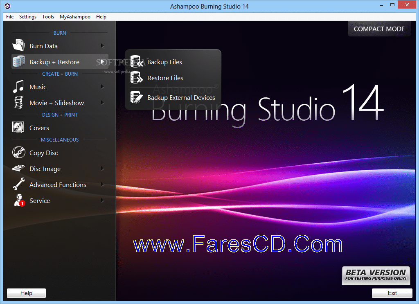
Task: Select the Service label
Action: pyautogui.click(x=40, y=200)
